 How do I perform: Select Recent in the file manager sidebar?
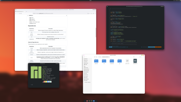pos(86,59)
